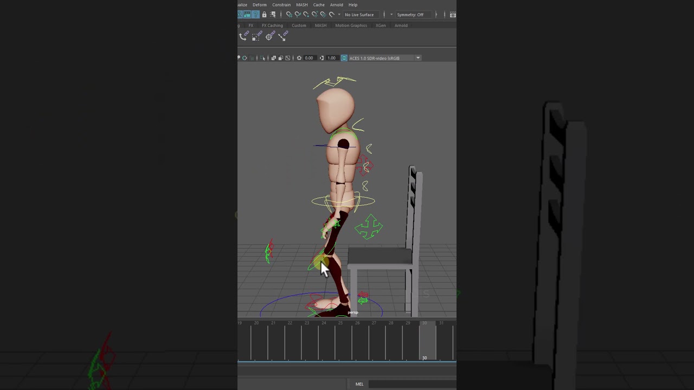Toggle the color management view transform icon

[344, 58]
